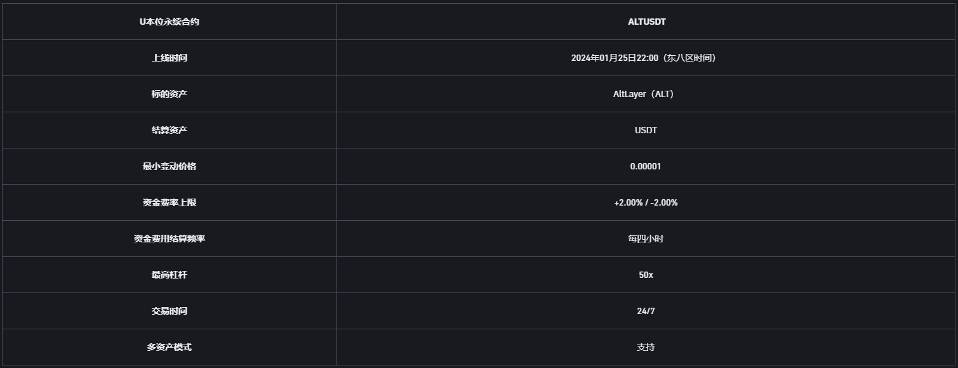Click the 交易时间 row label
The width and height of the screenshot is (958, 368).
pos(170,311)
